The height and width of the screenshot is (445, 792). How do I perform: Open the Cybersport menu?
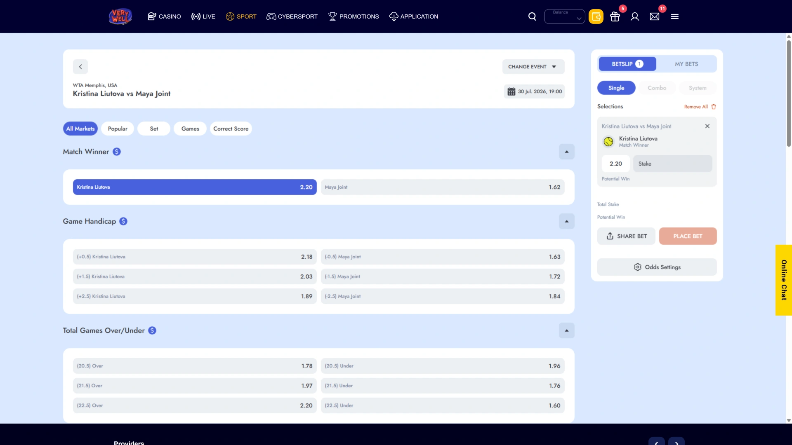click(292, 16)
